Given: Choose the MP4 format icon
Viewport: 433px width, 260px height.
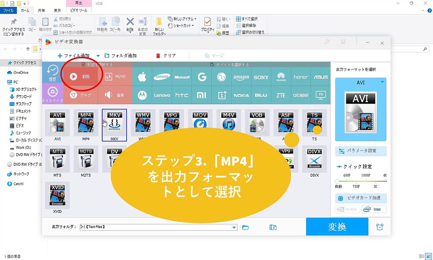Looking at the screenshot, I should (86, 123).
